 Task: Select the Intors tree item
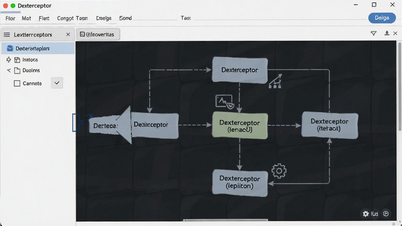click(30, 60)
